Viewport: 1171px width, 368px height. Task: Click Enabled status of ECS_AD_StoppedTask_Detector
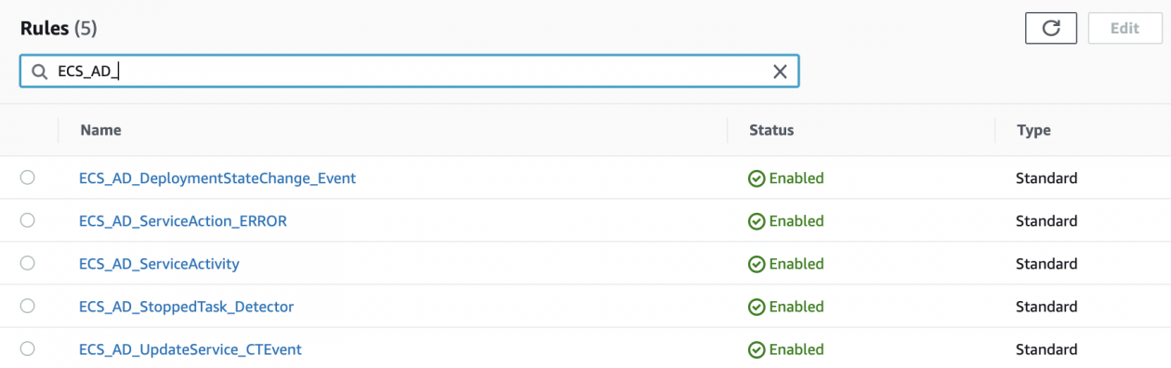[x=786, y=307]
